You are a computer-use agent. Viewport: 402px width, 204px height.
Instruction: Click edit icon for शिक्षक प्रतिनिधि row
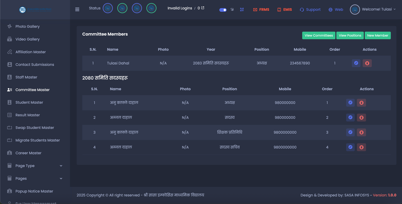[350, 132]
